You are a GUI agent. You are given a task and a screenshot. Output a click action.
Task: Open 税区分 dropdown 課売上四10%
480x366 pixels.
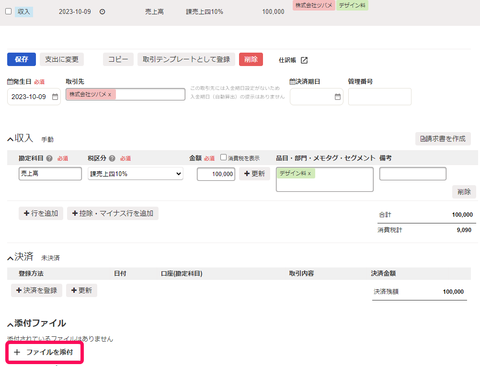[x=135, y=174]
